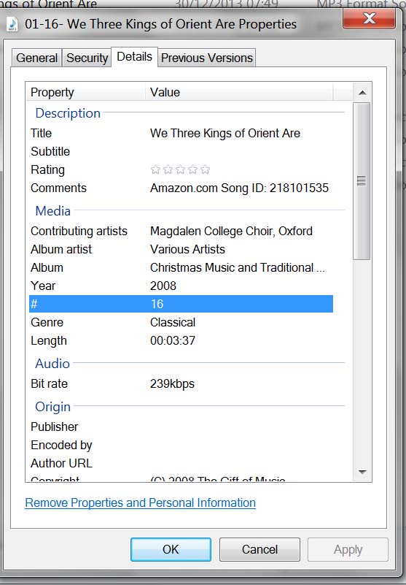
Task: Click the Genre value Classical
Action: [x=173, y=322]
